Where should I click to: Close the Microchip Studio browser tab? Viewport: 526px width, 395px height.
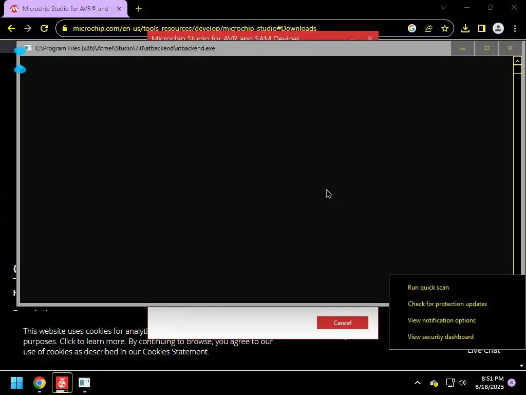[x=119, y=9]
